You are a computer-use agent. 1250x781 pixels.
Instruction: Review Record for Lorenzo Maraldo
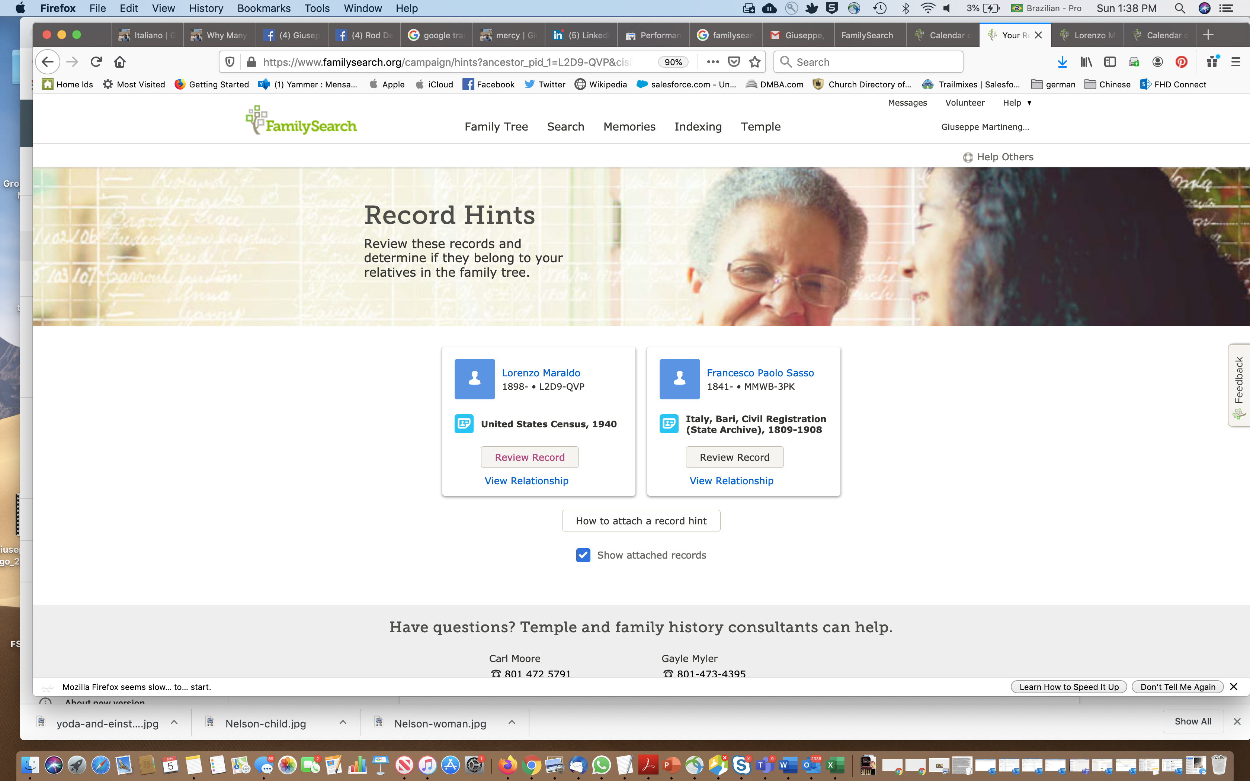529,457
